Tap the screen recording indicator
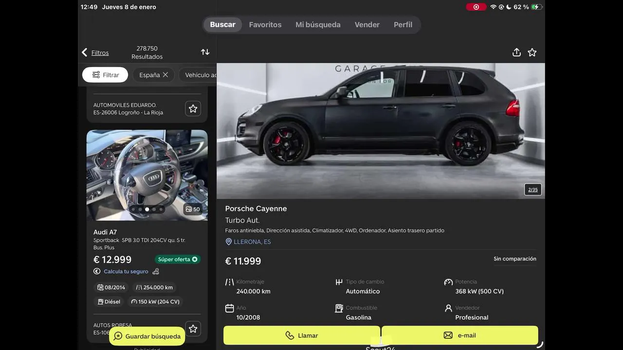The image size is (623, 350). click(476, 7)
